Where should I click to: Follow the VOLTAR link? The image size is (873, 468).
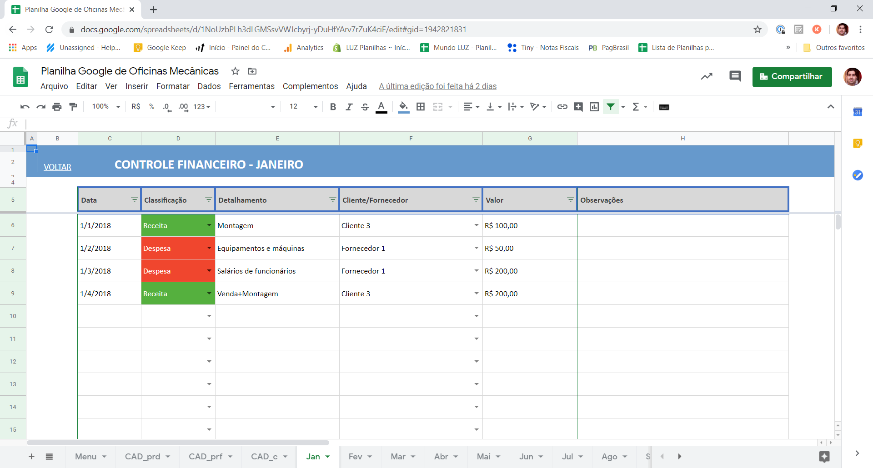[57, 167]
